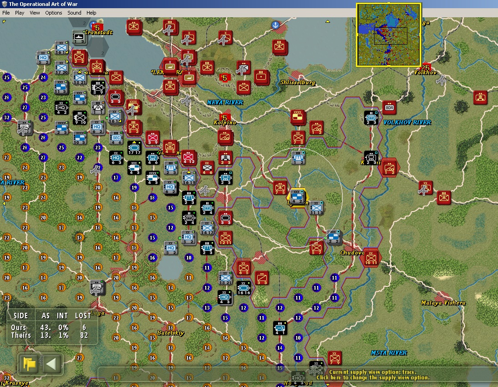498x387 pixels.
Task: Select the gray infantry division 11-13
Action: pyautogui.click(x=316, y=208)
